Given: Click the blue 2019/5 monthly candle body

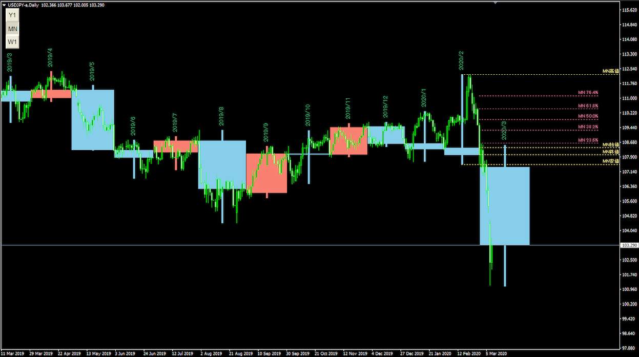Looking at the screenshot, I should point(93,120).
